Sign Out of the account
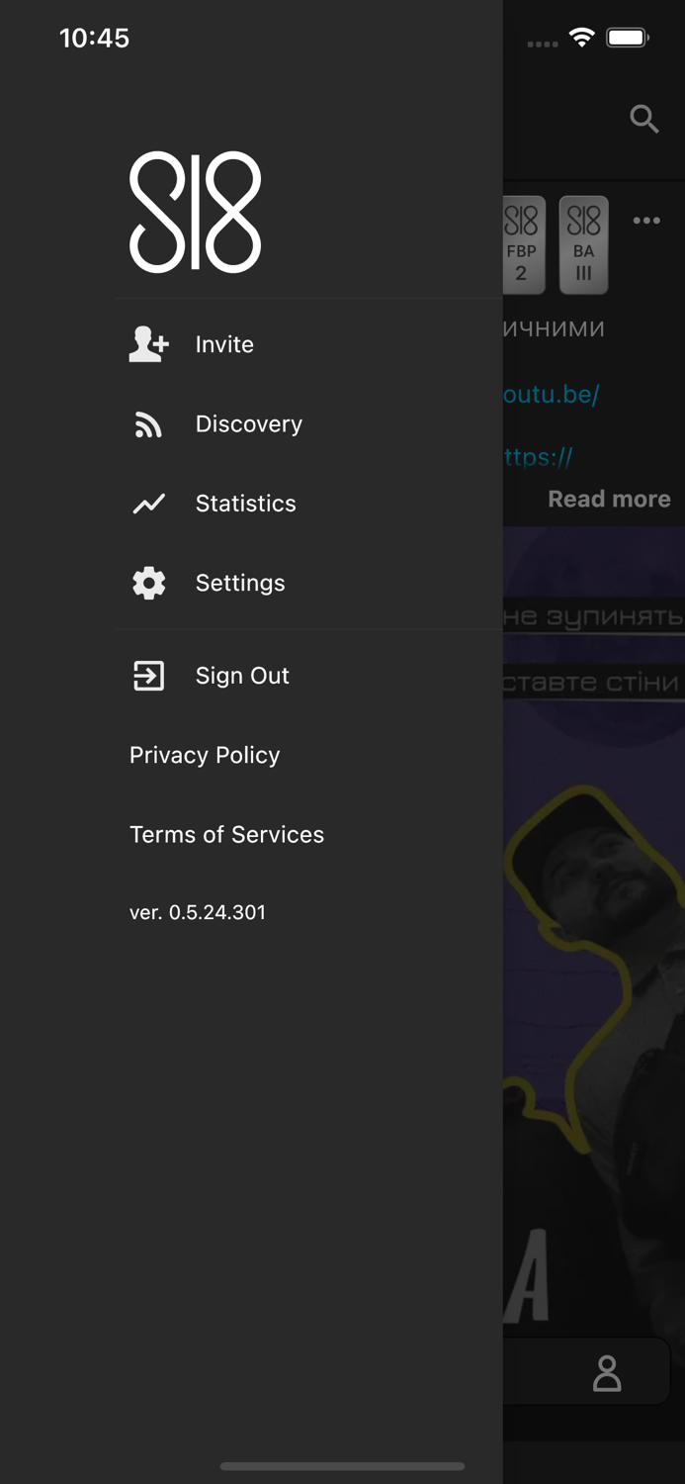Screen dimensions: 685x1484 click(241, 676)
